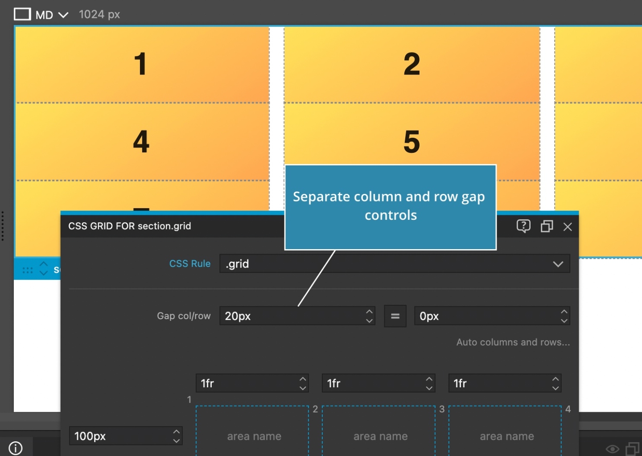Click the eye icon in the bottom toolbar

click(613, 449)
